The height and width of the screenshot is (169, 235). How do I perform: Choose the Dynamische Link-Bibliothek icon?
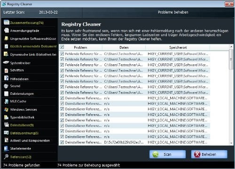(x=6, y=54)
